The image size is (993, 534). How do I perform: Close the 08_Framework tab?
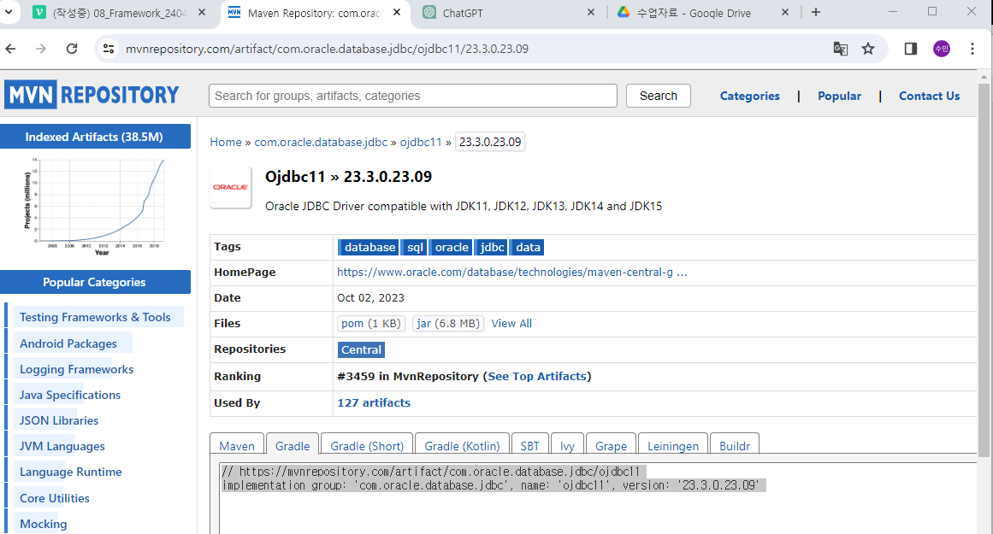point(202,12)
